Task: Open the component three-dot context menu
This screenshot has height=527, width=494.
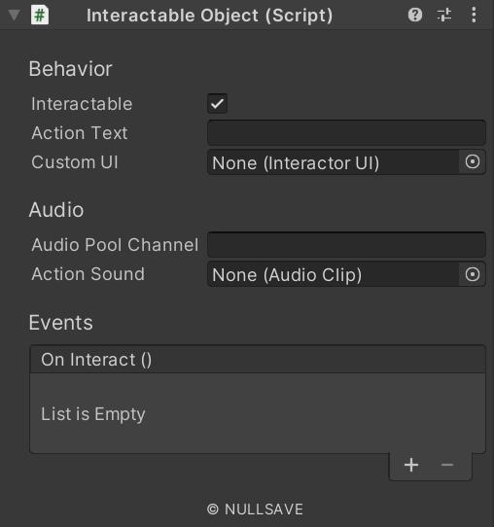Action: point(474,15)
